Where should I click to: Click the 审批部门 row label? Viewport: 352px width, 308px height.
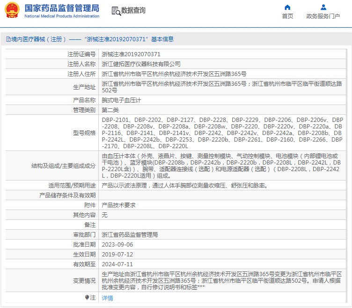click(x=84, y=235)
